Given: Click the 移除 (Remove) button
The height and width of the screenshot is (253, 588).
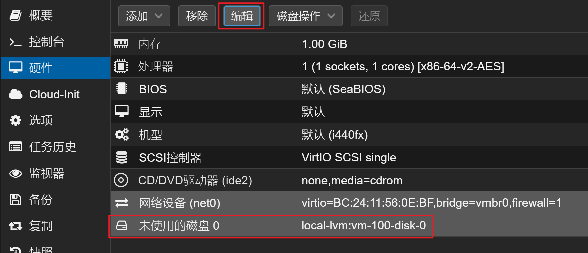Looking at the screenshot, I should pos(197,16).
